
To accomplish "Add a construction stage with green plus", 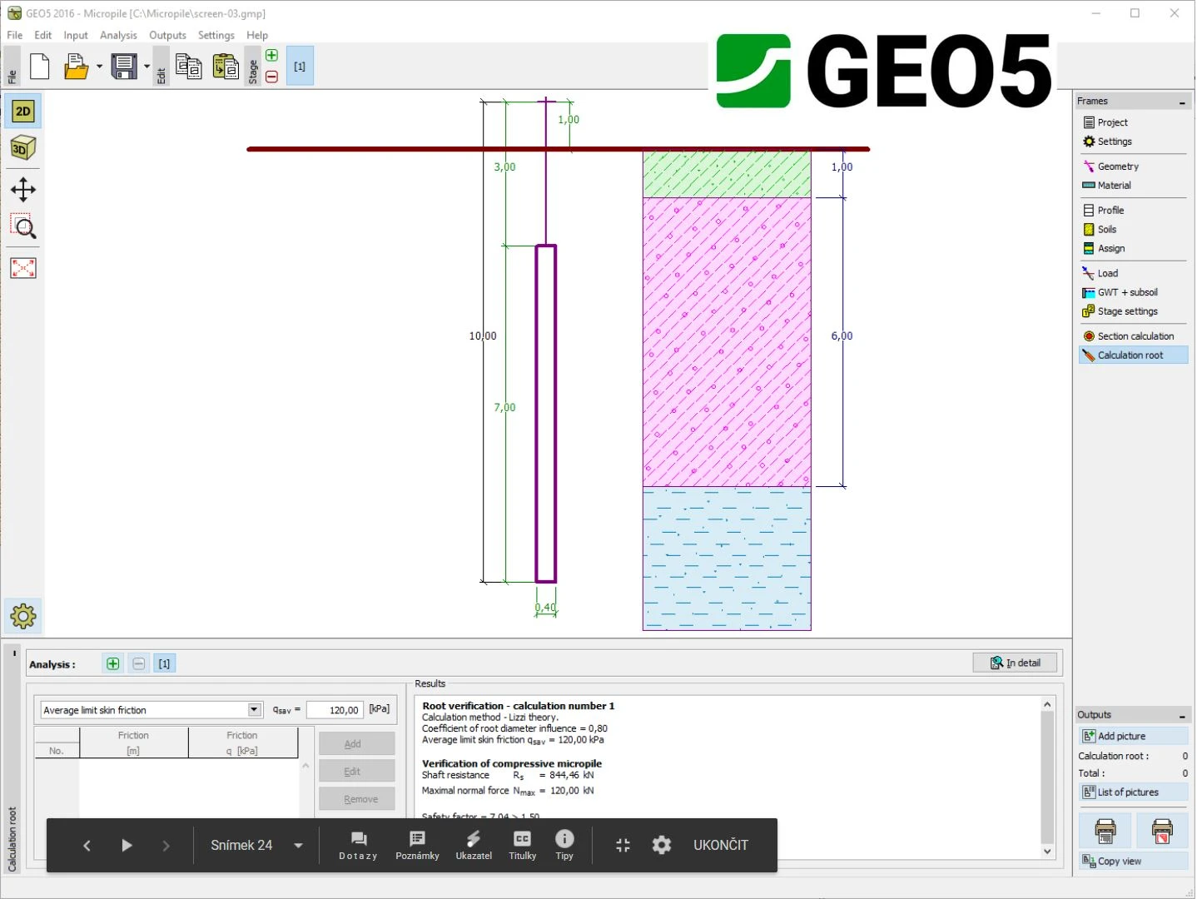I will [271, 56].
